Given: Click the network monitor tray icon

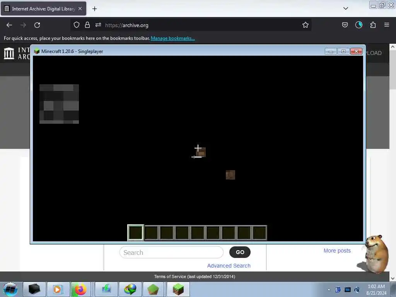Looking at the screenshot, I should pos(348,290).
